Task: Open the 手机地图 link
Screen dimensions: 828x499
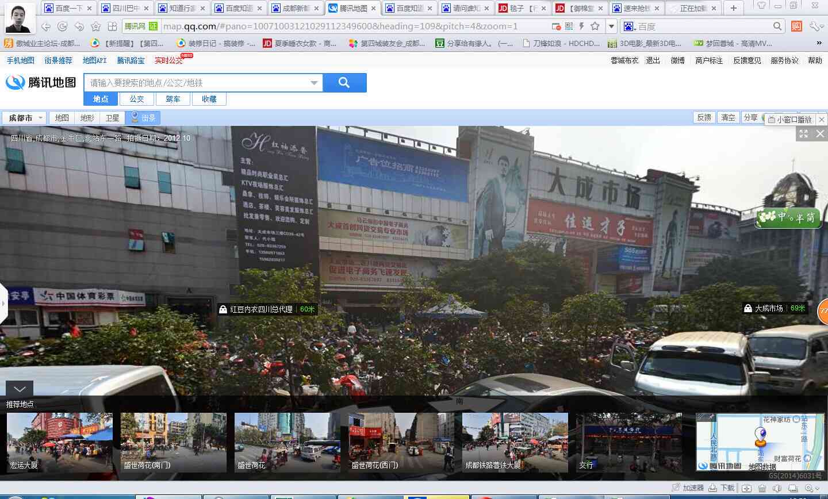Action: tap(21, 60)
